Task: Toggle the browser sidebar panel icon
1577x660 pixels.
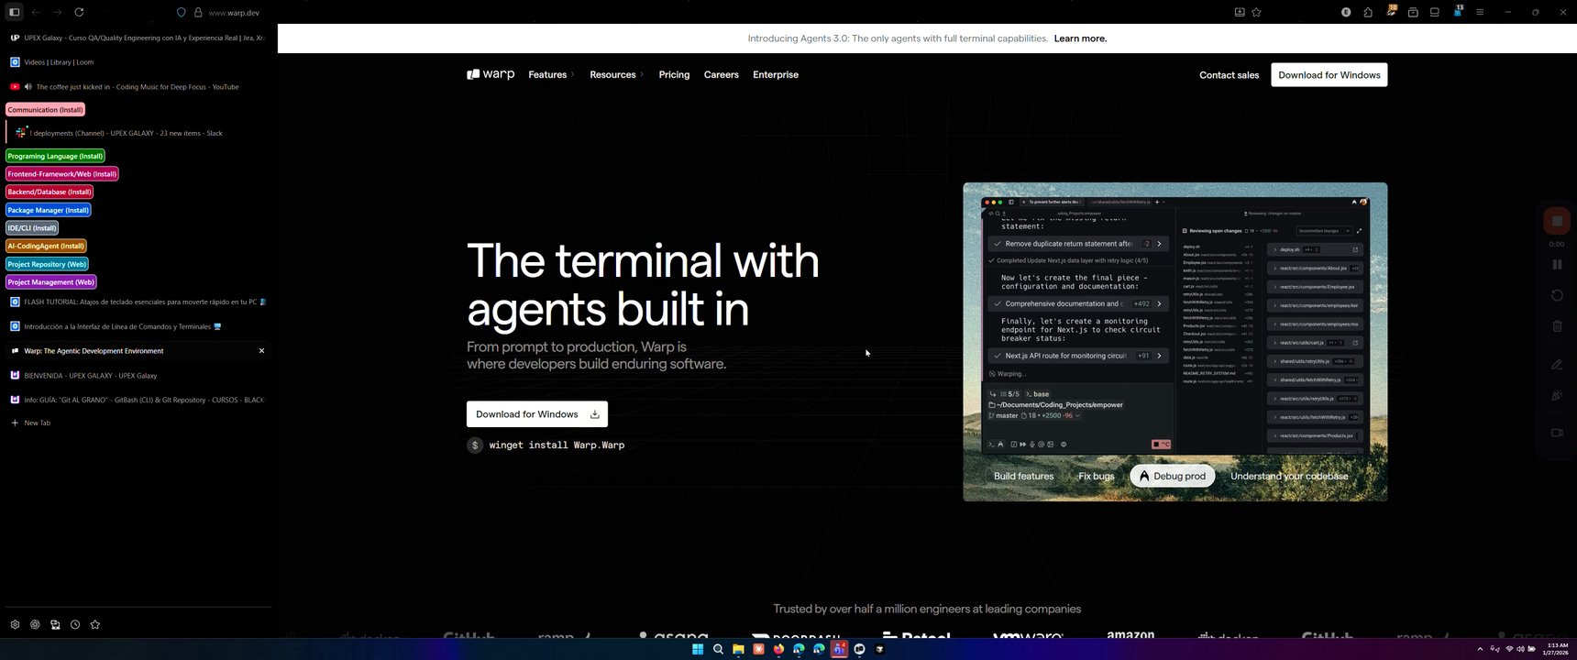Action: point(14,12)
